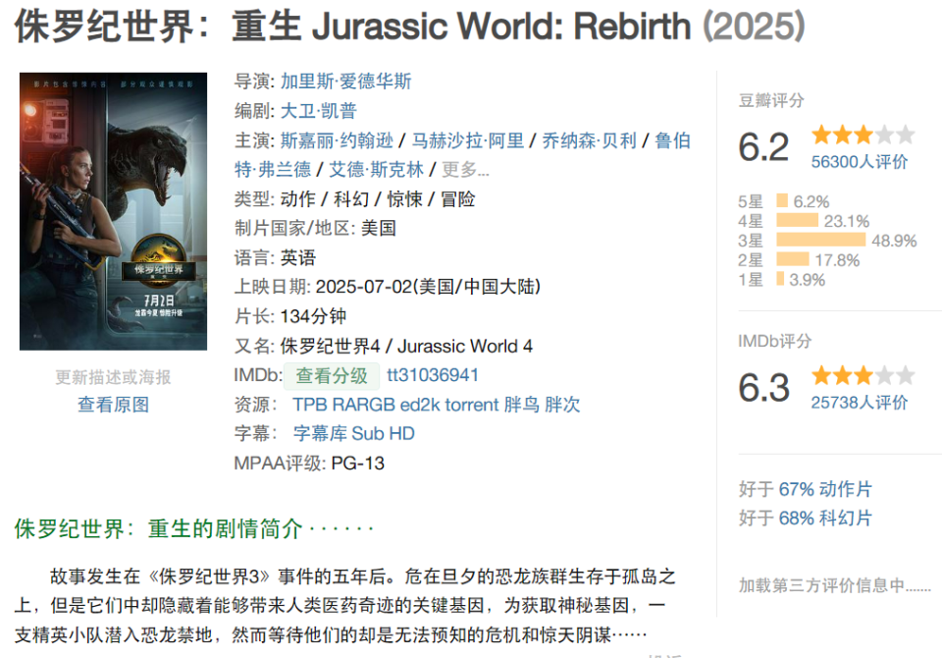The width and height of the screenshot is (942, 658).
Task: Click alias text 侏罗纪世界4 / Jurassic World 4
Action: pos(406,347)
